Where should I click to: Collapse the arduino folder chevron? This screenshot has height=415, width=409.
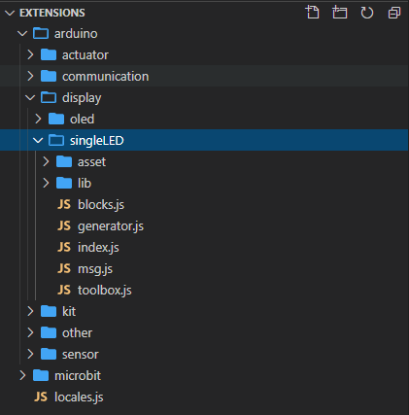click(x=22, y=33)
